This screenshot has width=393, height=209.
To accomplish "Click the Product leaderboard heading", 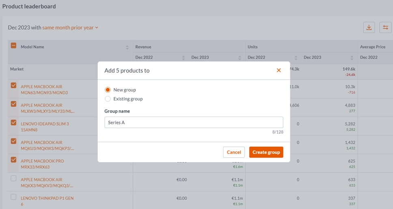I will 29,6.
